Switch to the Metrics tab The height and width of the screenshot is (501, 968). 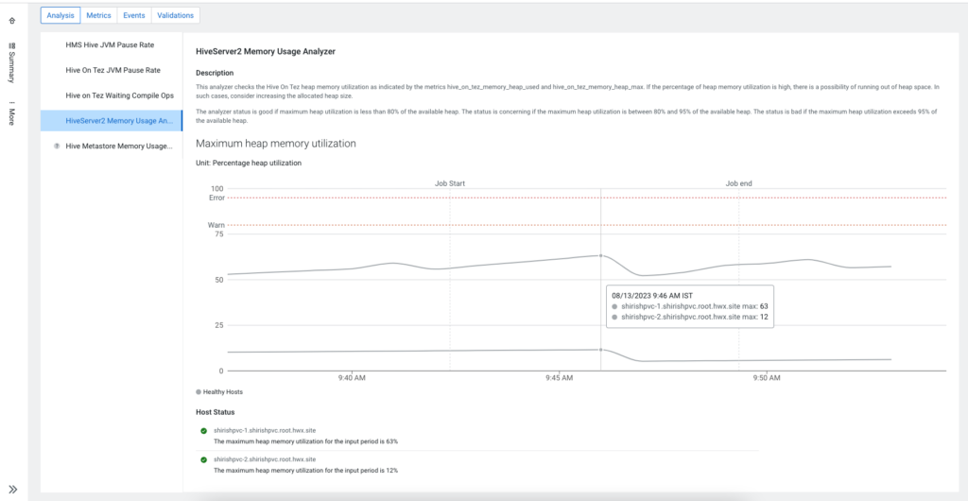(x=98, y=15)
